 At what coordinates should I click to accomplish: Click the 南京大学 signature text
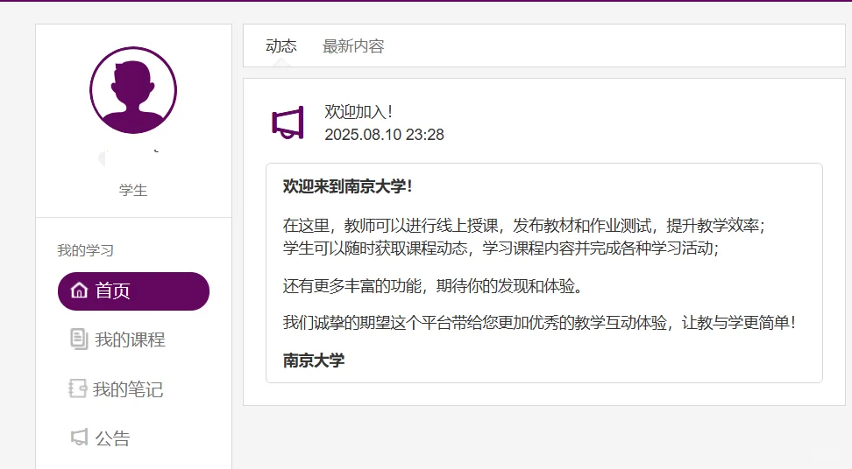click(314, 360)
